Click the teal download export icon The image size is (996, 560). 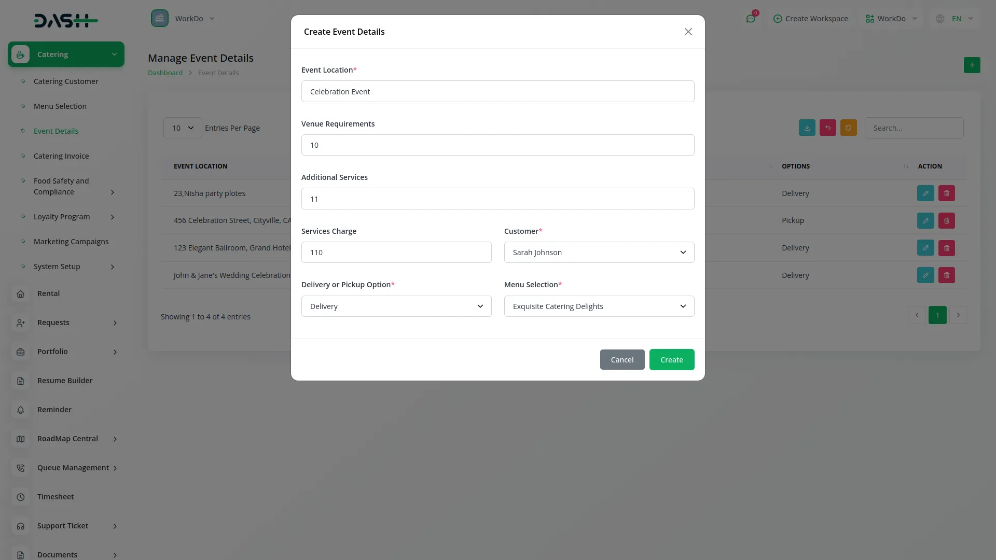point(807,128)
